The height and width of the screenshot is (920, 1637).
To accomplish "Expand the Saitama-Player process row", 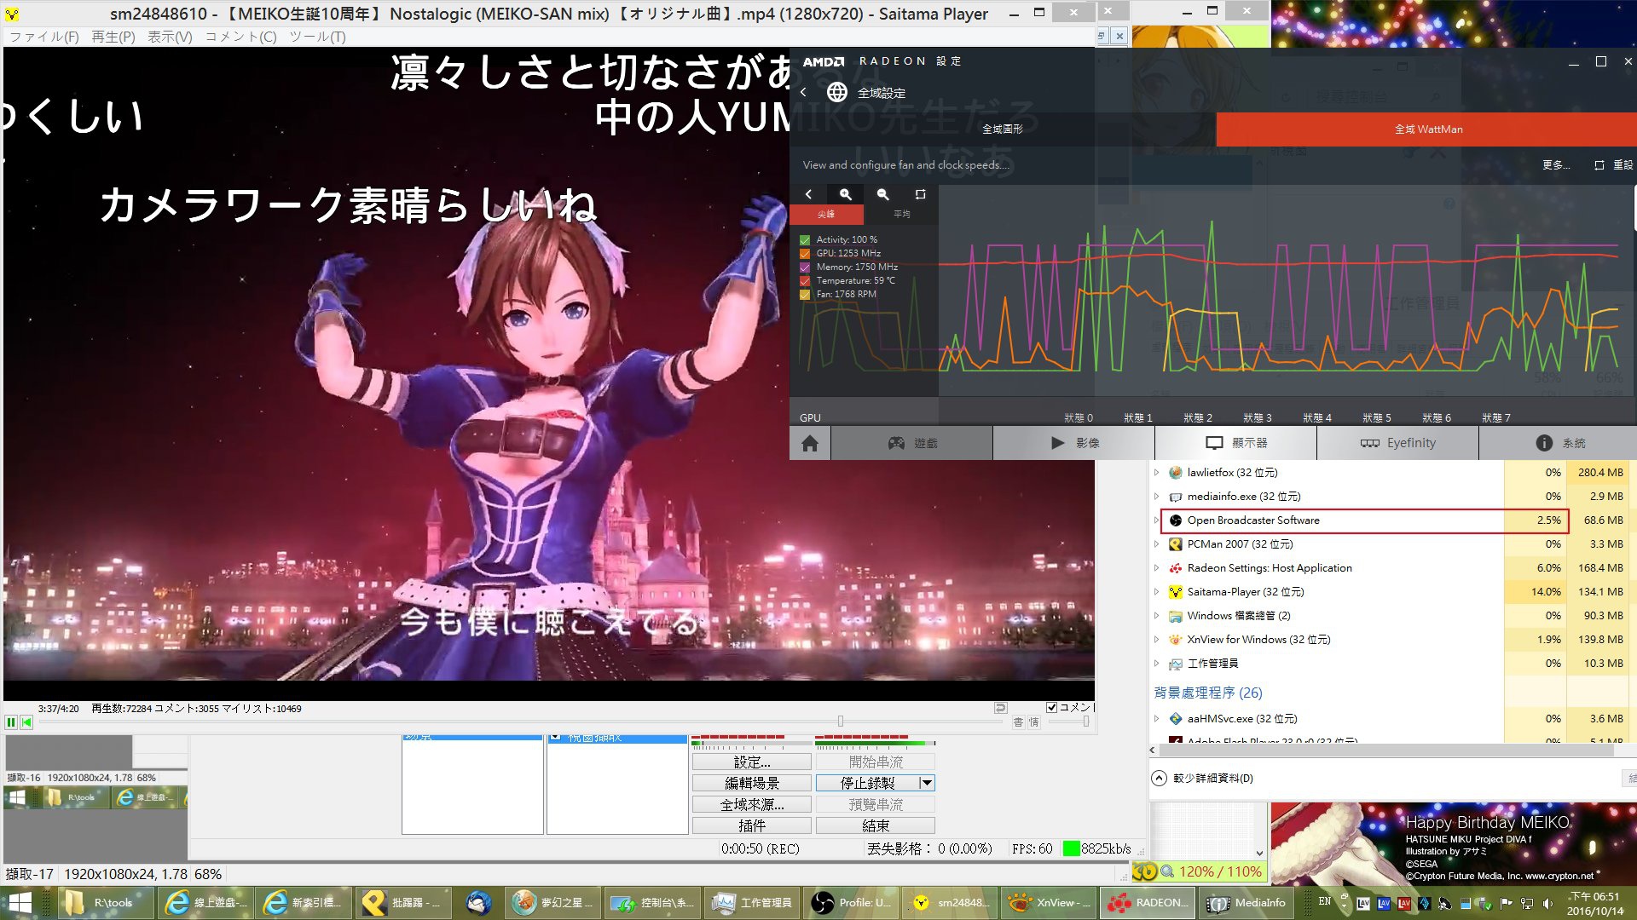I will pos(1157,592).
